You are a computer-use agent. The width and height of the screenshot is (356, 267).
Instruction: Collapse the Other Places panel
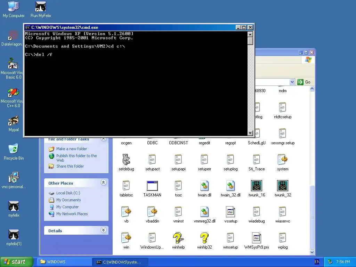coord(103,182)
